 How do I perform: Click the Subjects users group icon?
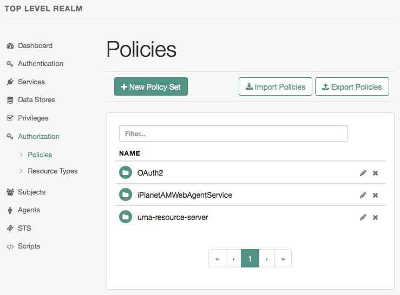tap(10, 192)
